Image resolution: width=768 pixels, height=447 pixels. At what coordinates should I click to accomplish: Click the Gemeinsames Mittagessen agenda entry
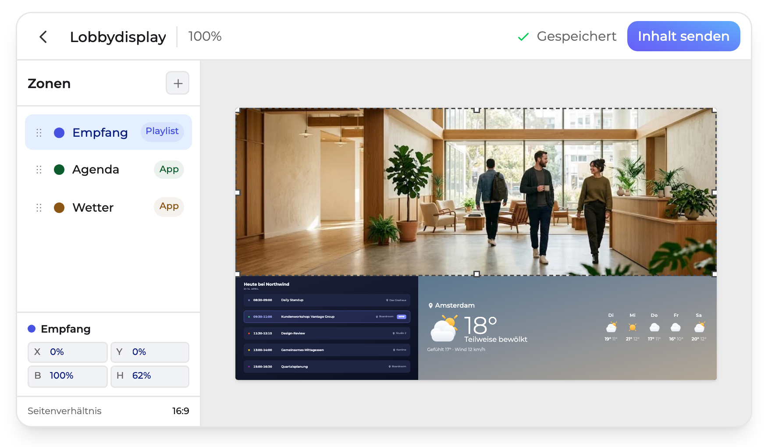[327, 350]
